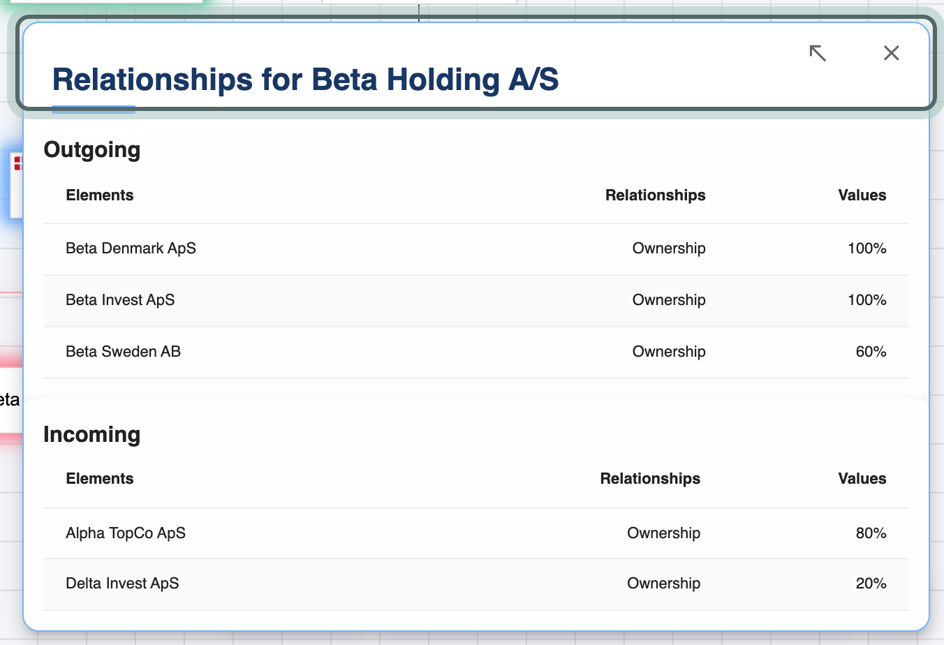Screen dimensions: 944x645
Task: Click the 100% value for Beta Denmark ApS
Action: click(867, 249)
